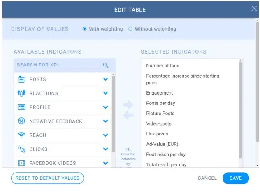Click the Reach wifi icon
Viewport: 260px width, 192px height.
point(21,135)
